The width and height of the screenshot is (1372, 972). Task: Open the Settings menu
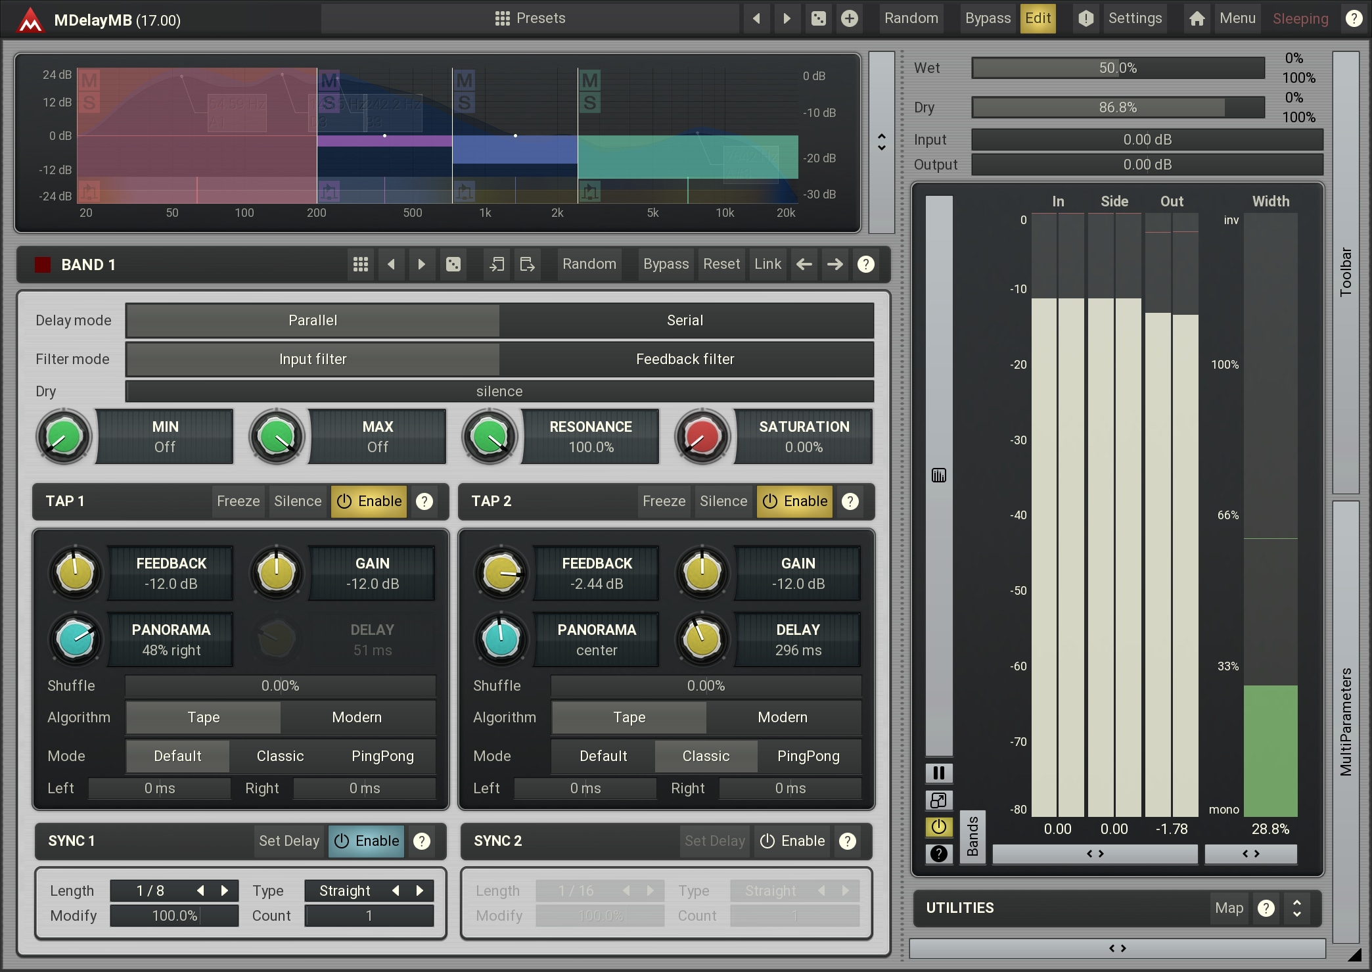pyautogui.click(x=1134, y=18)
